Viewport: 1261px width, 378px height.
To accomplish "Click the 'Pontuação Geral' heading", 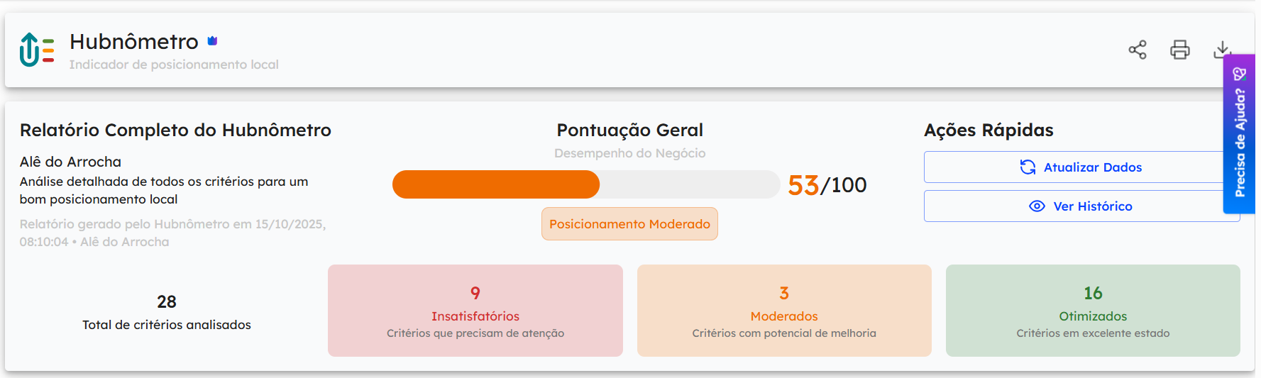I will pos(629,130).
